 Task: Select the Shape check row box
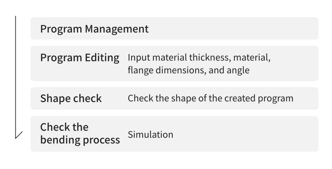tap(174, 98)
